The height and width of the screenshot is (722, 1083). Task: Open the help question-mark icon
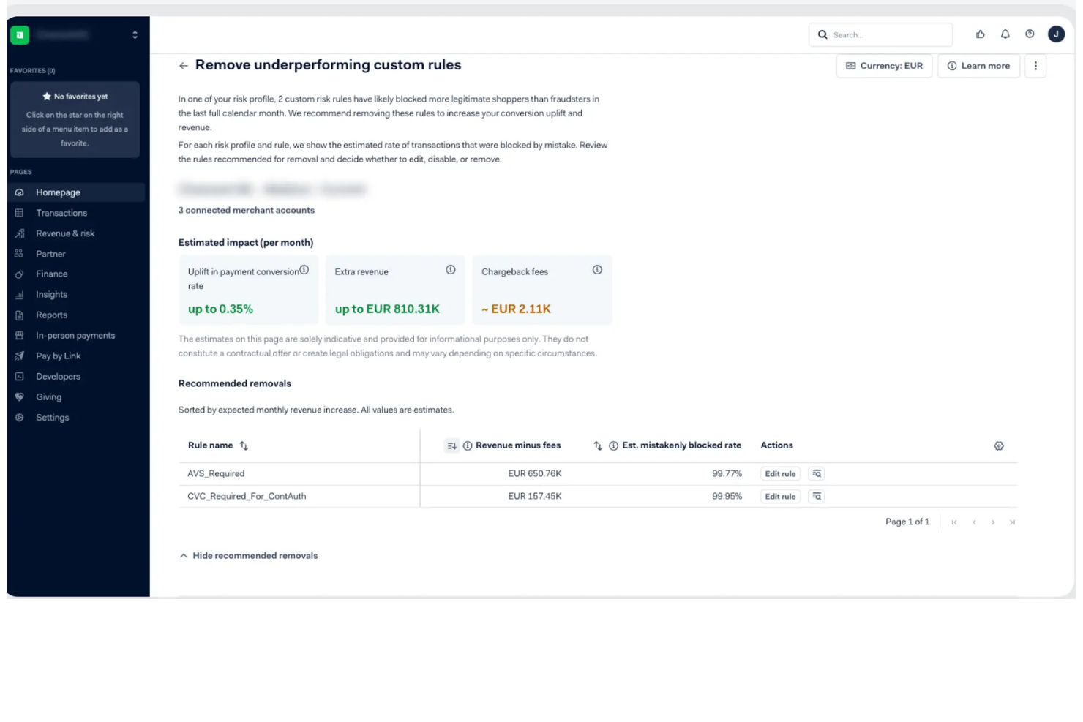(1030, 34)
